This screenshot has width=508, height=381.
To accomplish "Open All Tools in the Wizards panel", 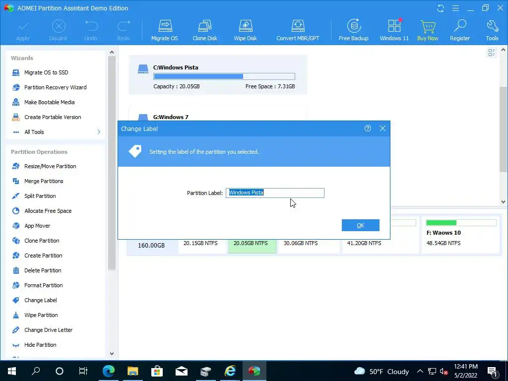I will 34,132.
